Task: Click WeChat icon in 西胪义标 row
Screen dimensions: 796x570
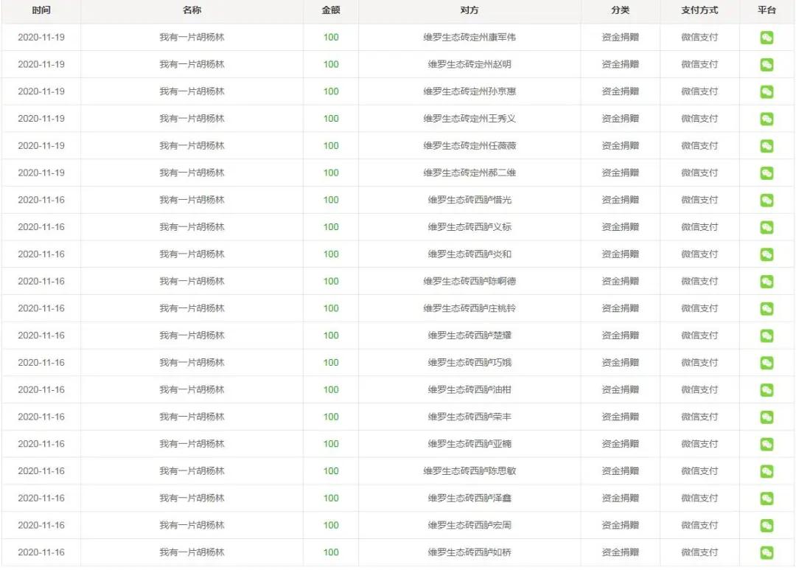Action: coord(767,227)
